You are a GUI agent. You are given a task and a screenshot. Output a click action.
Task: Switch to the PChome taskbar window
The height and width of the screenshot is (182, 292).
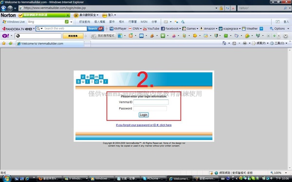[153, 179]
